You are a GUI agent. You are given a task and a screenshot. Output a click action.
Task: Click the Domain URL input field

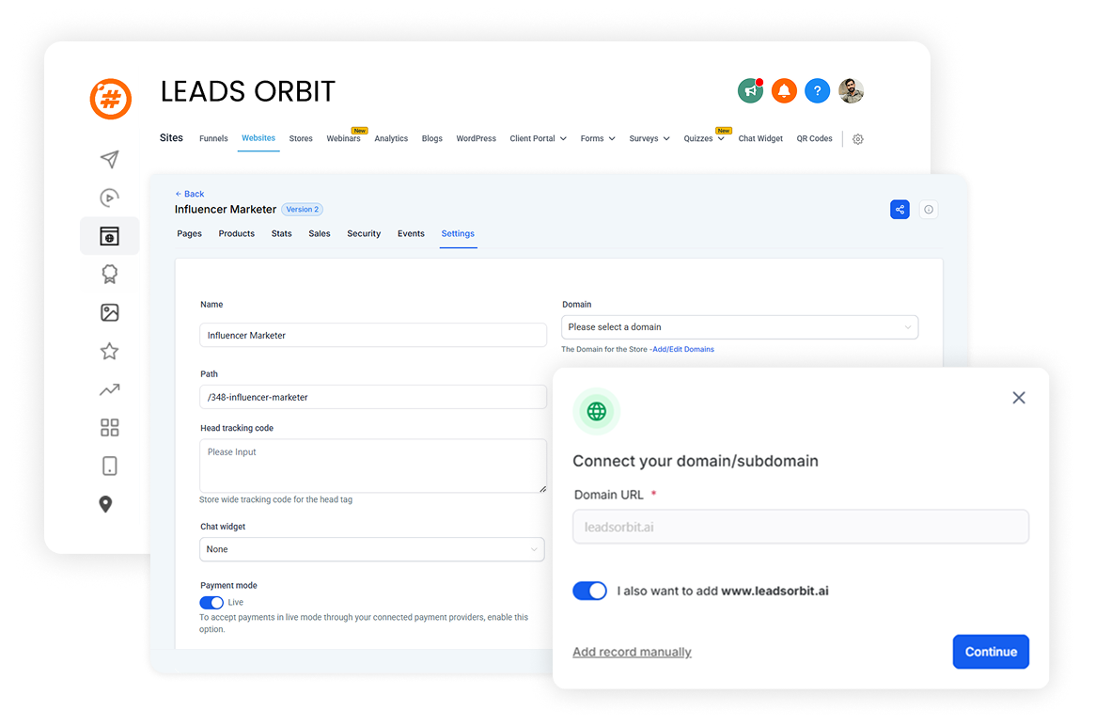click(800, 527)
